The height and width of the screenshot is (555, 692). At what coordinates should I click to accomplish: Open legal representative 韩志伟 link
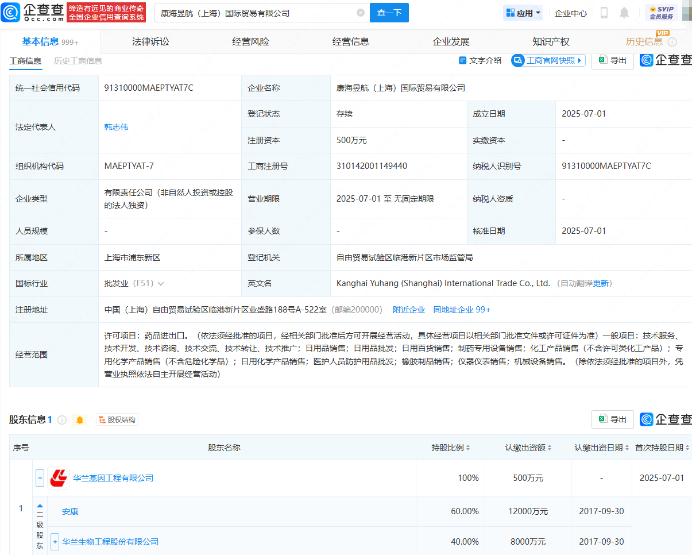point(116,127)
